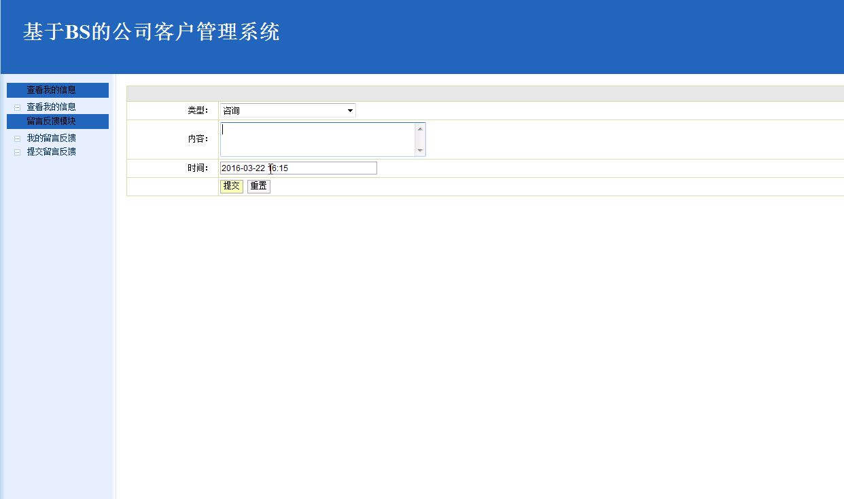844x499 pixels.
Task: Click the 提交 button
Action: point(232,186)
